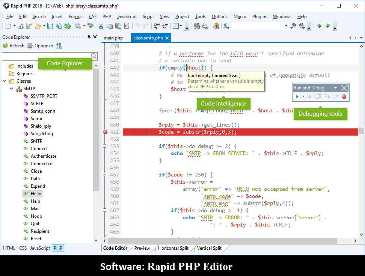Image resolution: width=365 pixels, height=276 pixels.
Task: Click the go to line icon
Action: pos(226,26)
